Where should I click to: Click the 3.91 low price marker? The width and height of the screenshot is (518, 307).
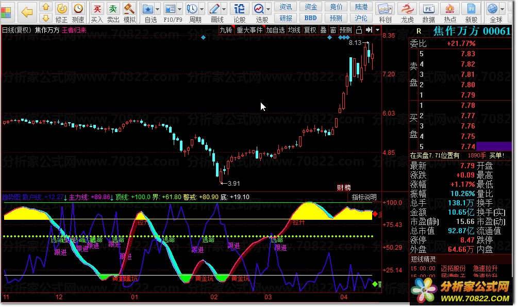[x=233, y=183]
